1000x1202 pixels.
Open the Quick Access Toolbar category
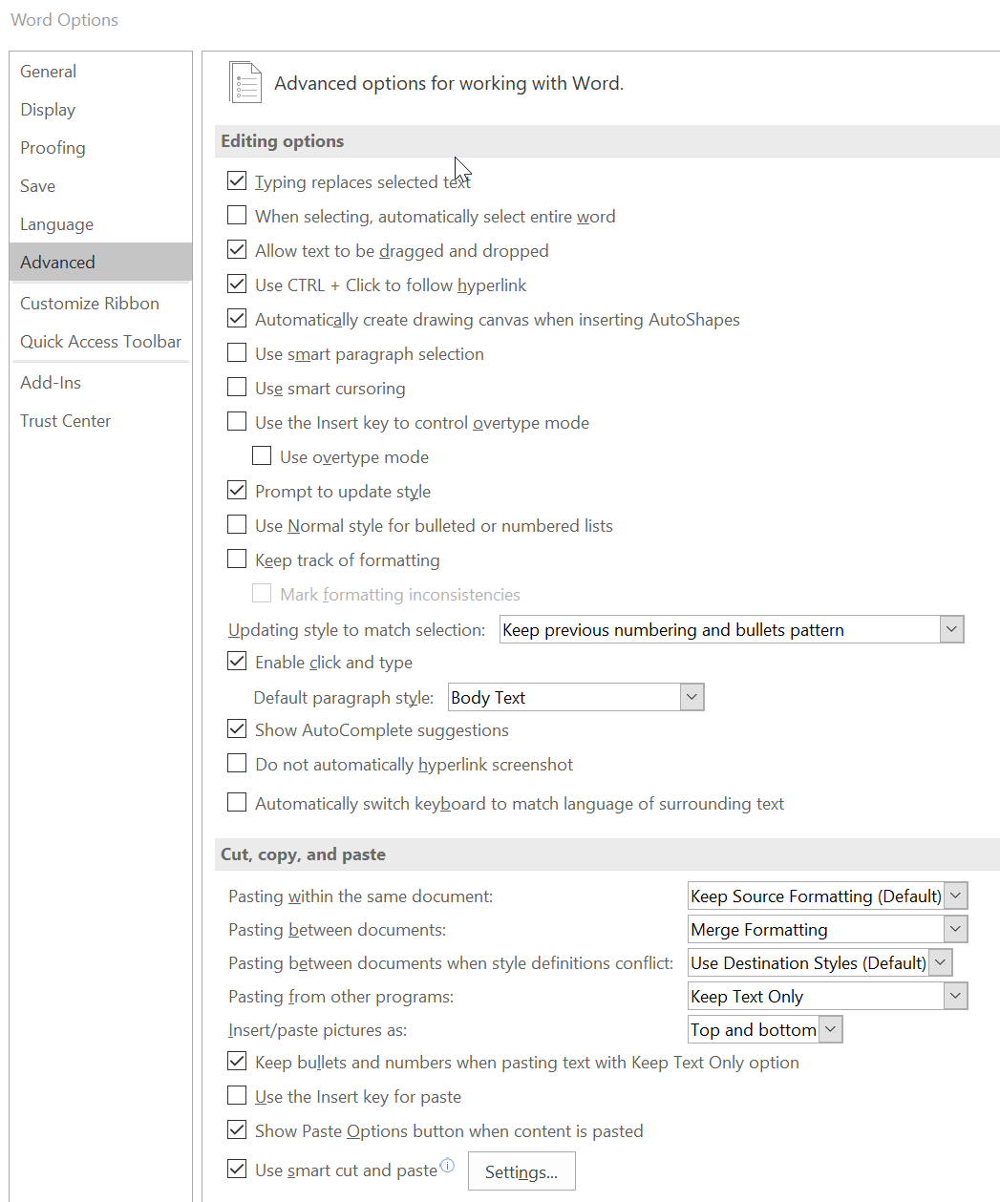pos(101,342)
